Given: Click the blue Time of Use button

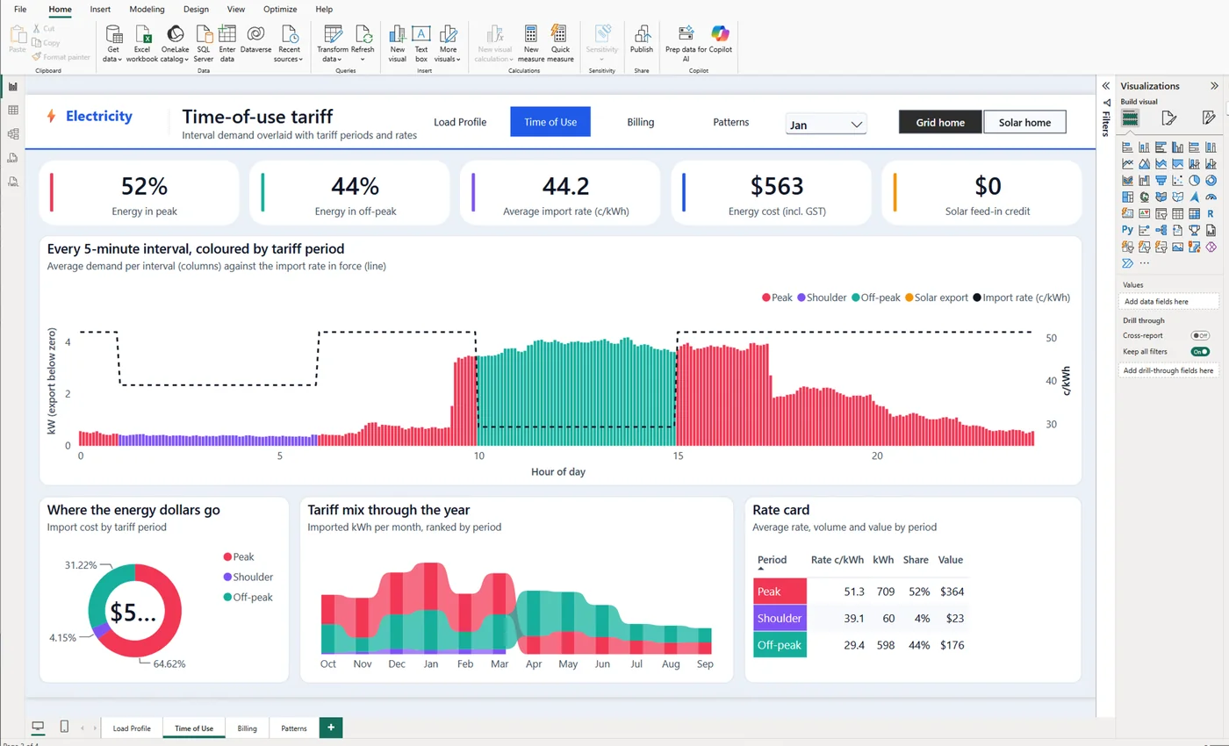Looking at the screenshot, I should (x=550, y=122).
